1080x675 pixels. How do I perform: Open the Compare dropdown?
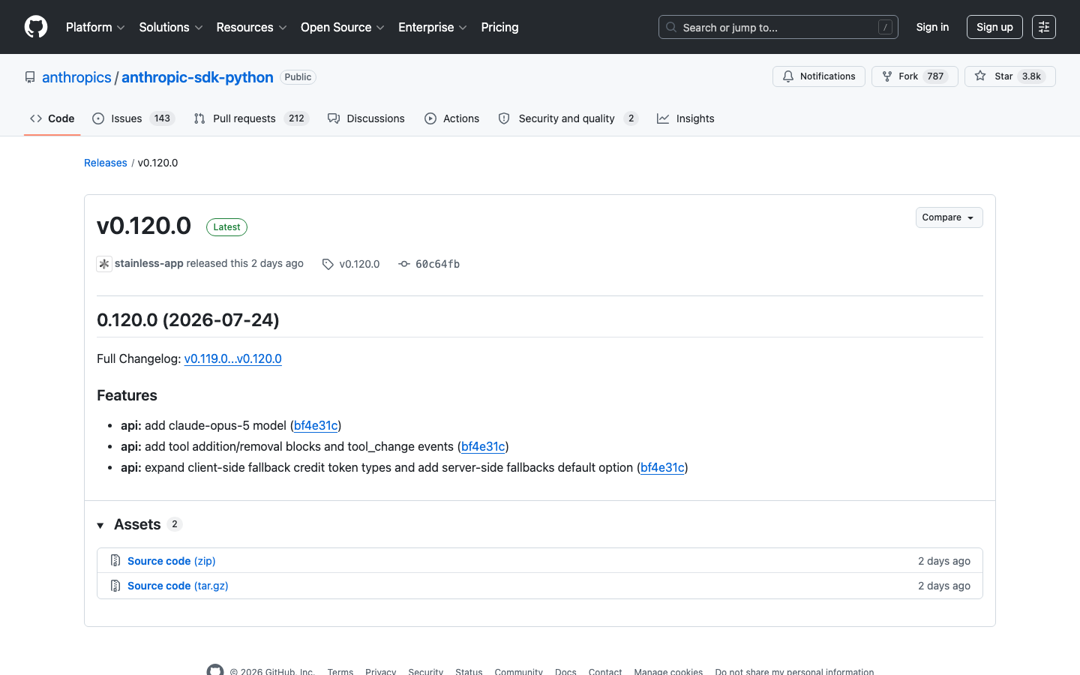pyautogui.click(x=949, y=217)
